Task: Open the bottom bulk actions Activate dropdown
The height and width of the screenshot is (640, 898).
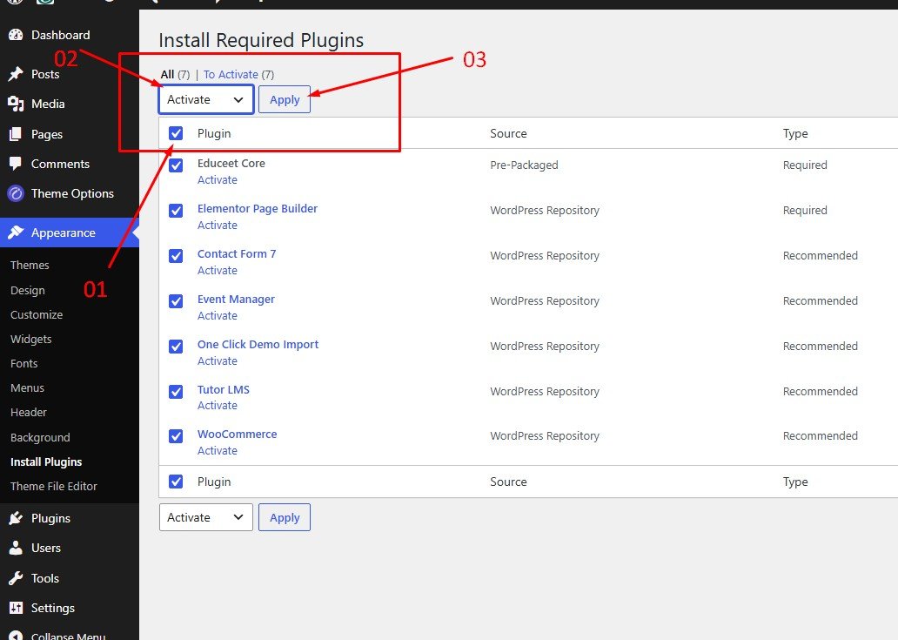Action: [x=206, y=517]
